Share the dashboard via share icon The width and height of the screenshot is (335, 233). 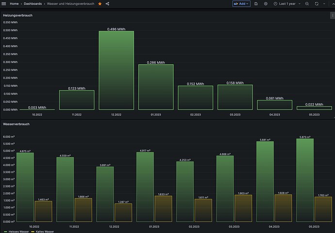pyautogui.click(x=107, y=3)
